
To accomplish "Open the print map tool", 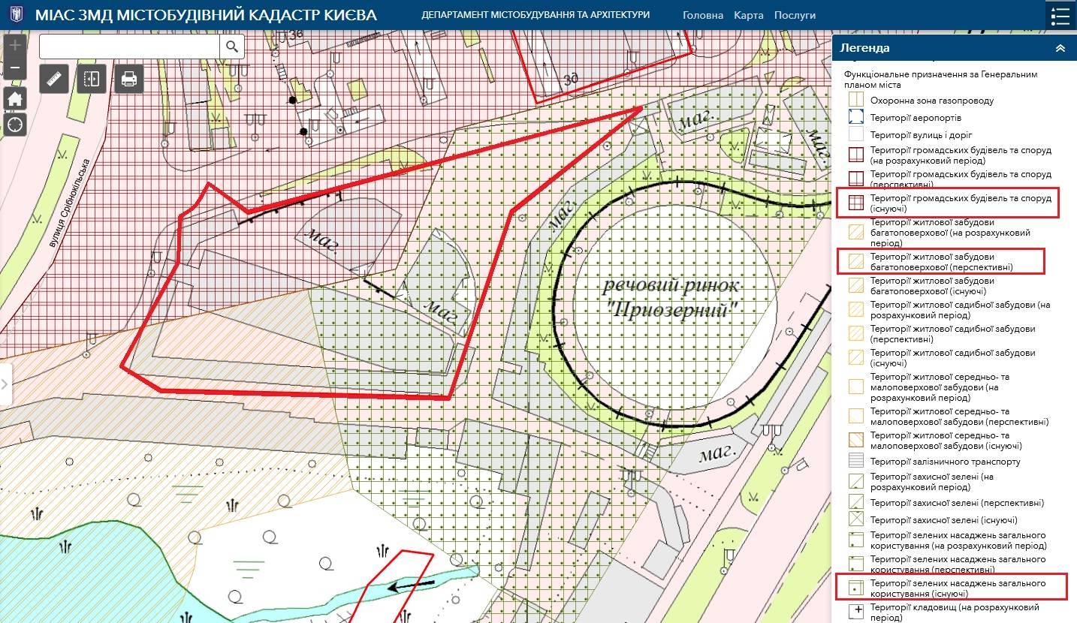I will click(x=128, y=78).
